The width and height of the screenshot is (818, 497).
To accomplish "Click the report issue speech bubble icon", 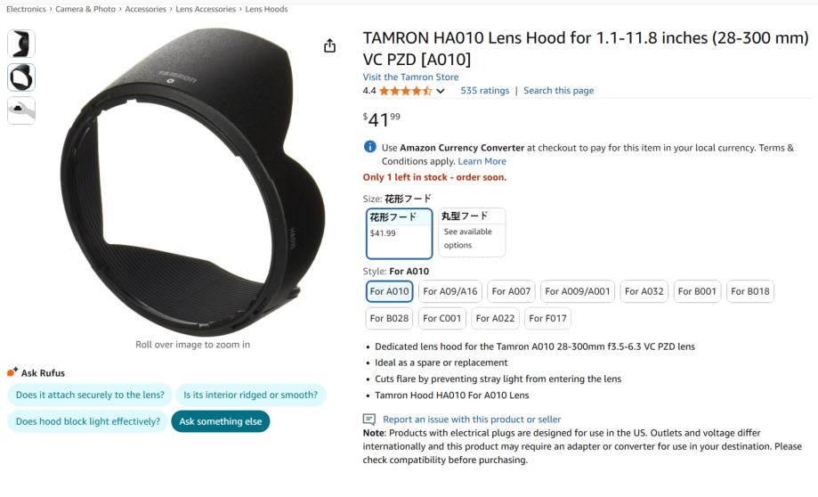I will pos(369,420).
